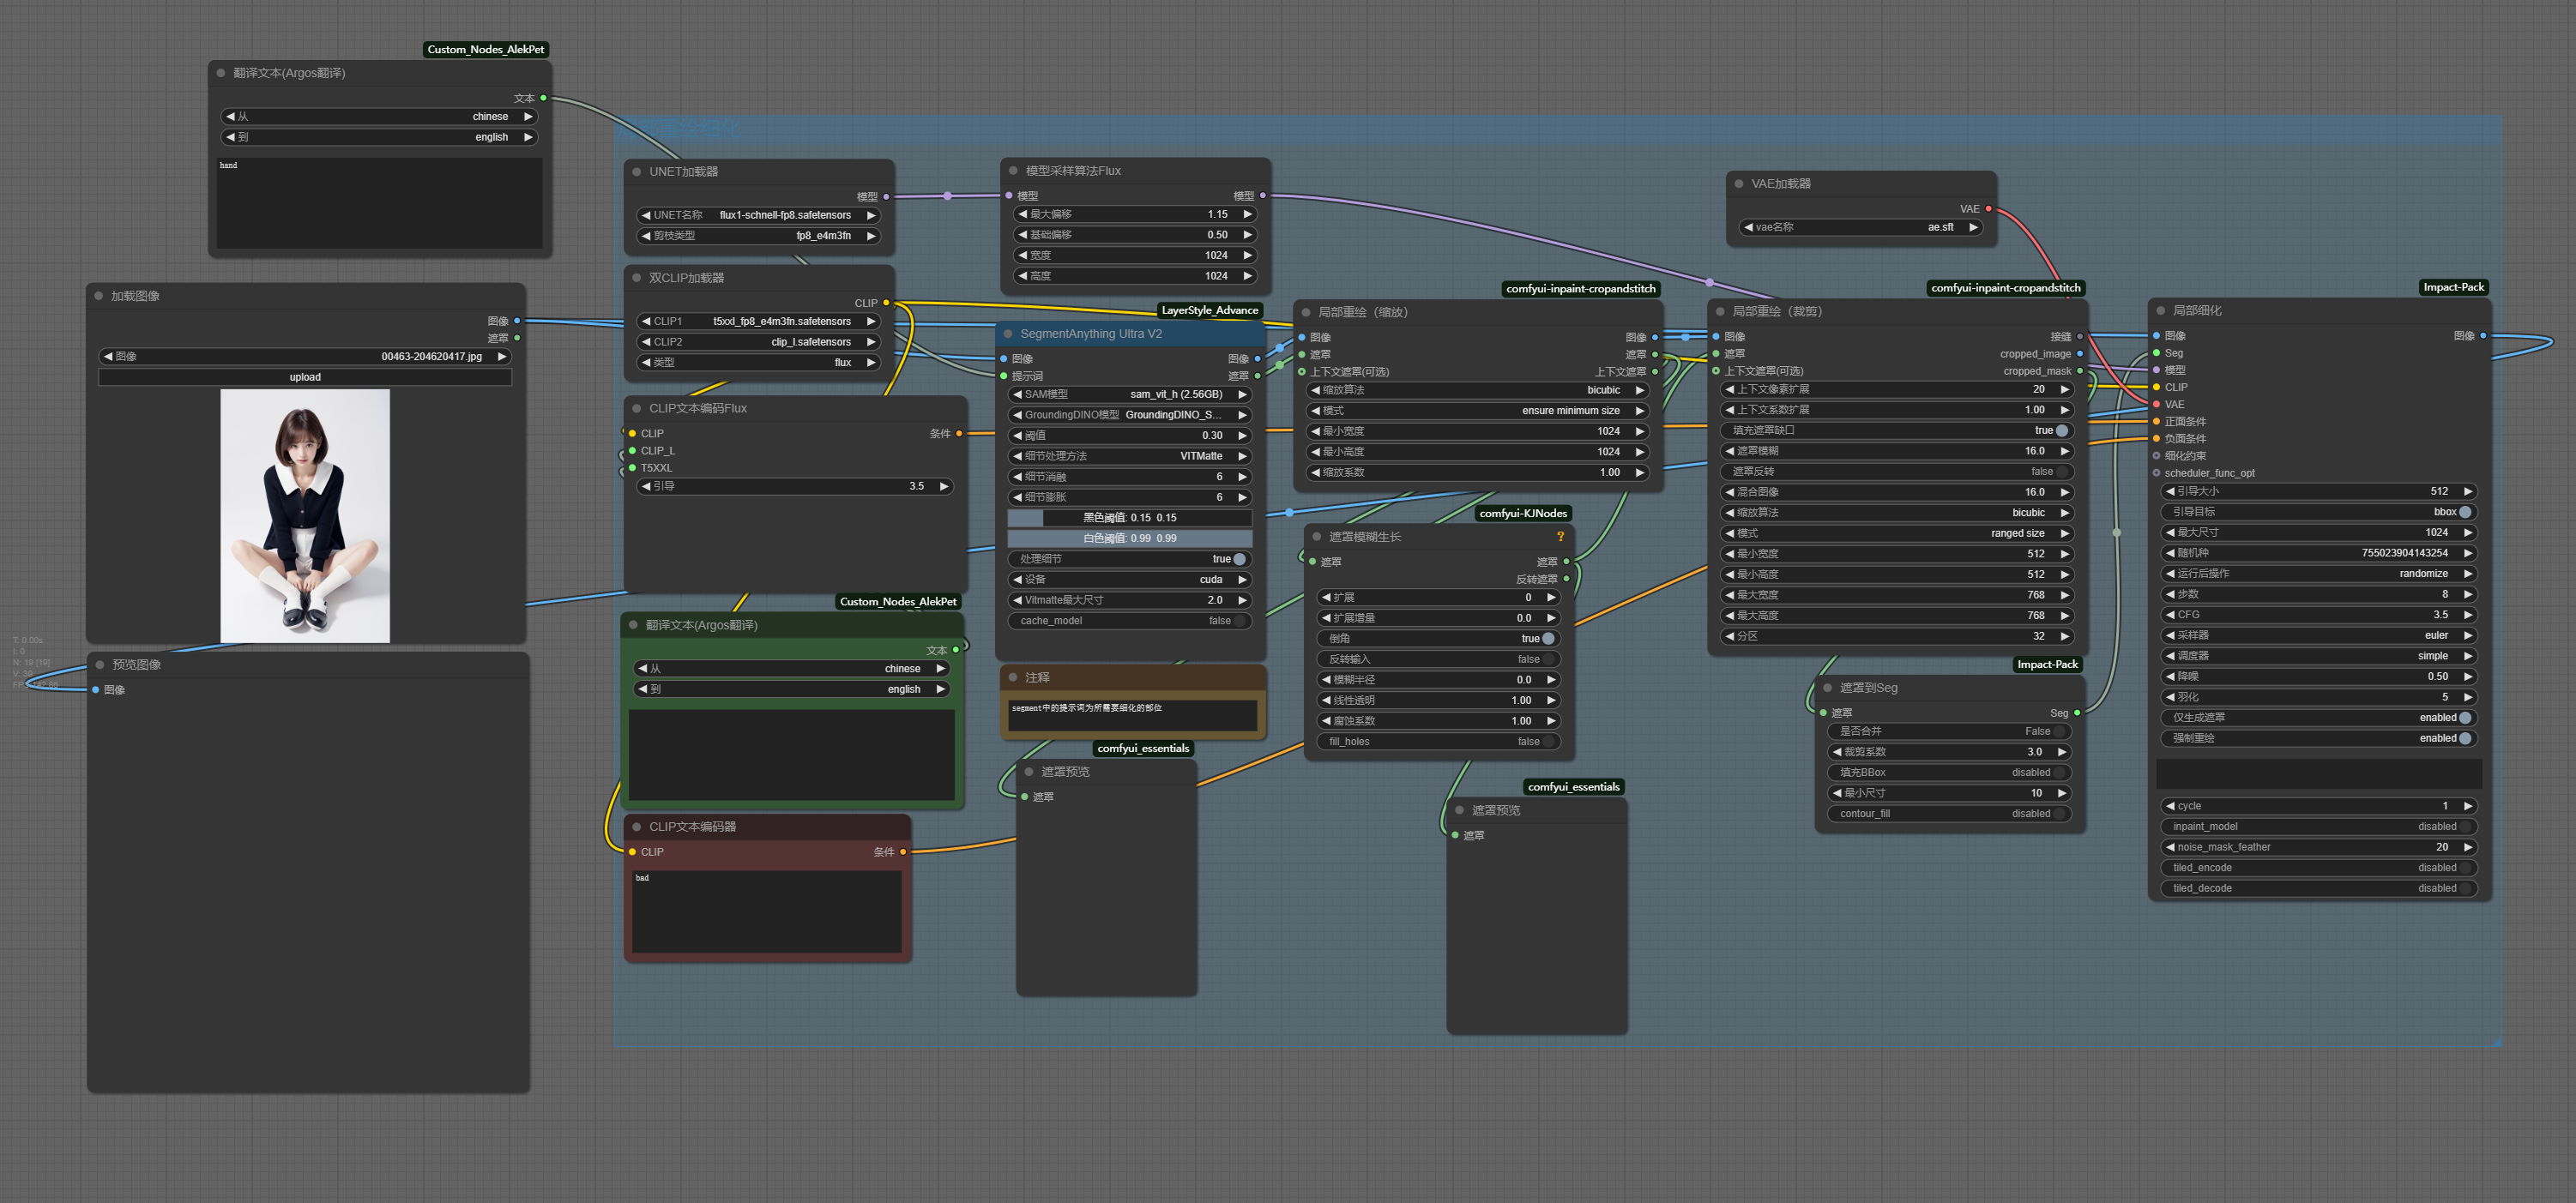Increase the 引导 3.5 value with right arrow
This screenshot has height=1203, width=2576.
(x=944, y=486)
